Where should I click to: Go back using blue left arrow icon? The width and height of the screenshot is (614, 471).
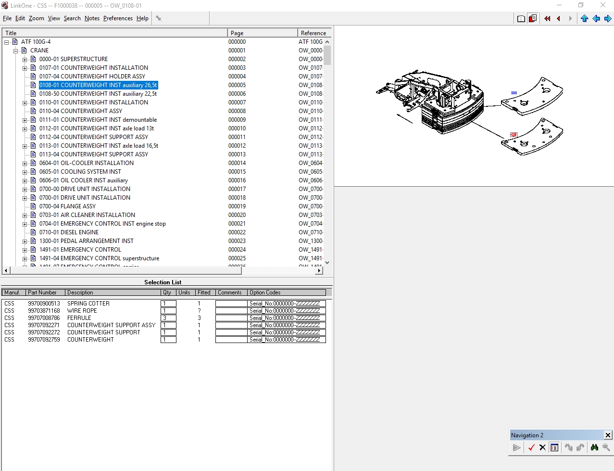click(596, 18)
